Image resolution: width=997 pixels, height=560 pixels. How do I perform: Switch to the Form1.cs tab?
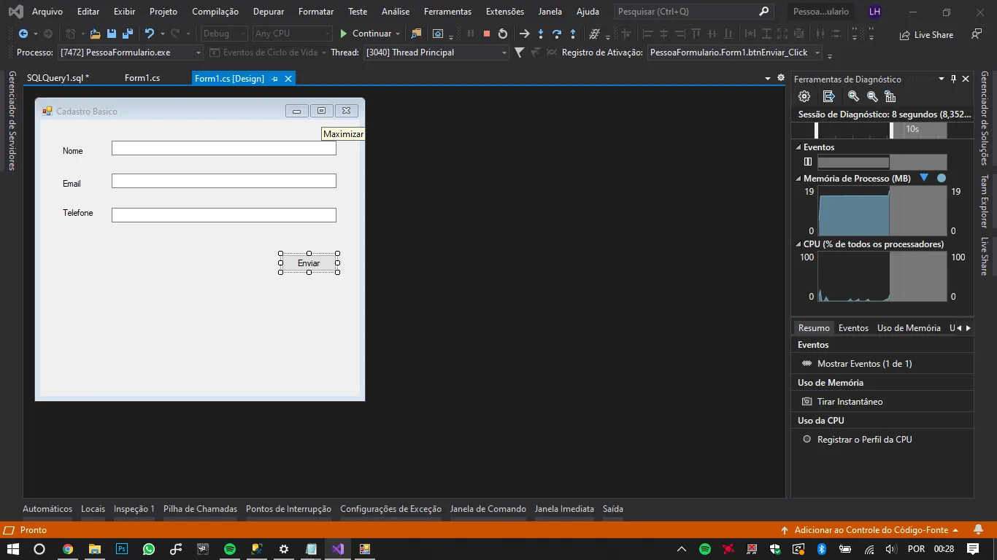coord(142,78)
